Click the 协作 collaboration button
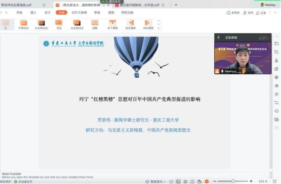The image size is (281, 184). click(248, 13)
